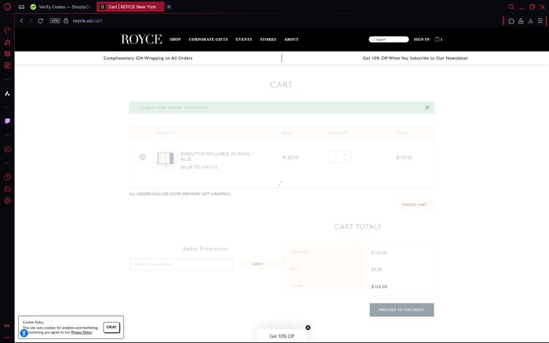Open GX Control speedometer icon in sidebar
Screen dimensions: 549x343
(x=7, y=30)
